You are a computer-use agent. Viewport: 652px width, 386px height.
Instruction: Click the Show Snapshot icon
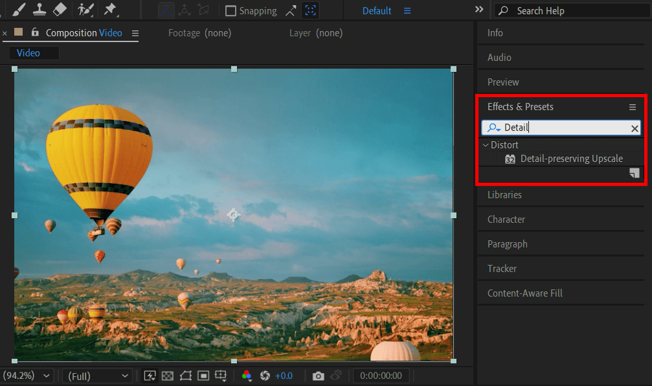click(336, 376)
